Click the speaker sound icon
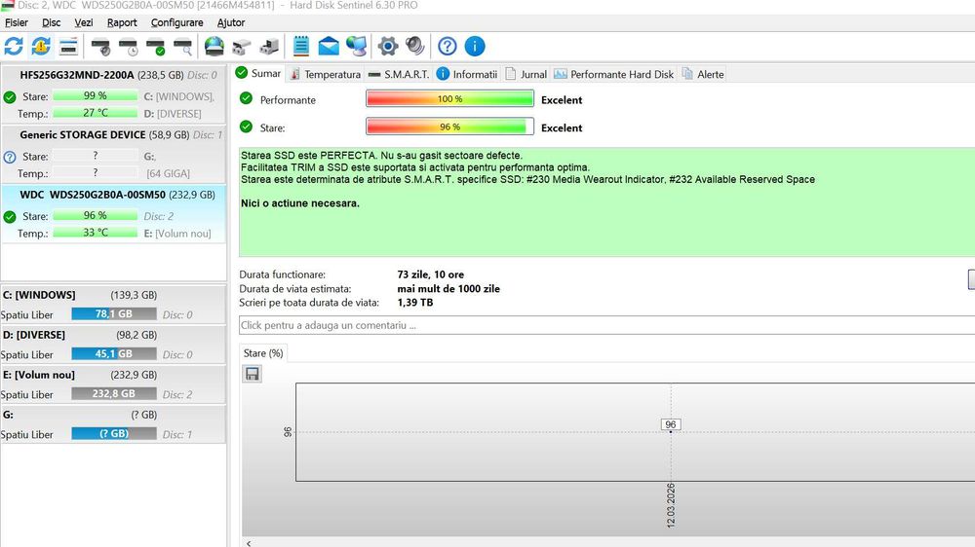This screenshot has height=547, width=975. 414,46
